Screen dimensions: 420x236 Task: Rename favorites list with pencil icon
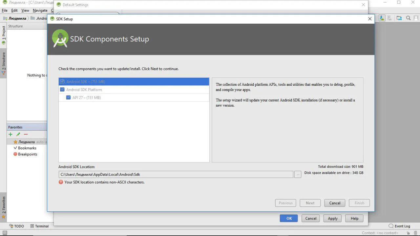pyautogui.click(x=18, y=134)
